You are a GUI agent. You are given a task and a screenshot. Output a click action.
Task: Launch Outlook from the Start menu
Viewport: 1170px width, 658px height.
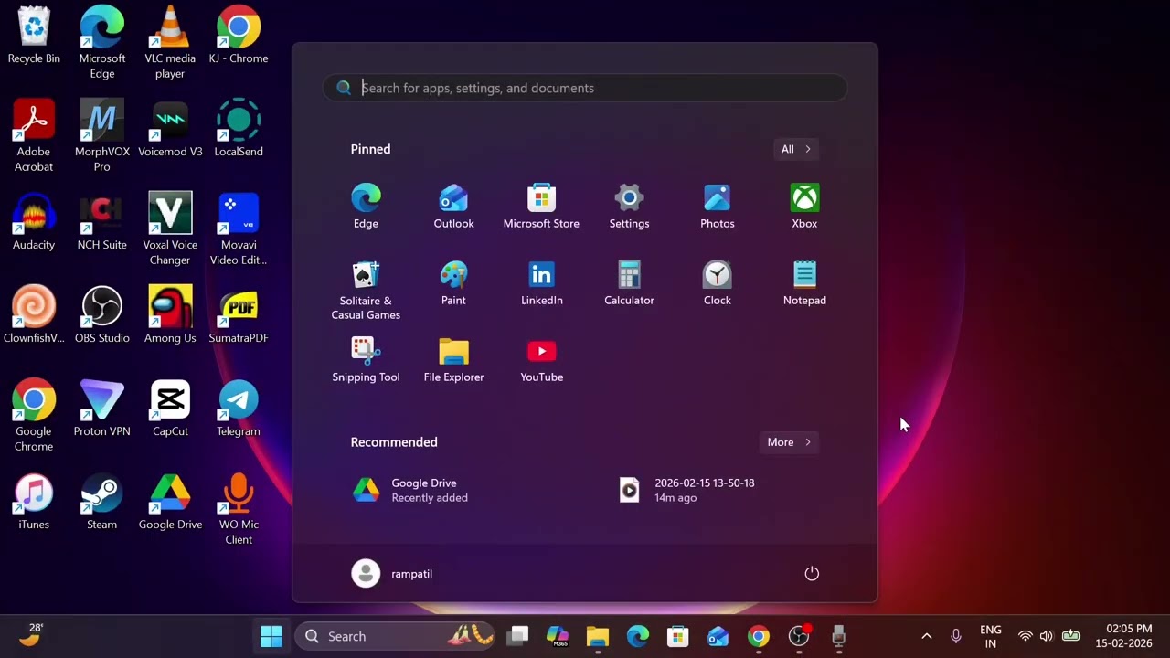tap(453, 207)
